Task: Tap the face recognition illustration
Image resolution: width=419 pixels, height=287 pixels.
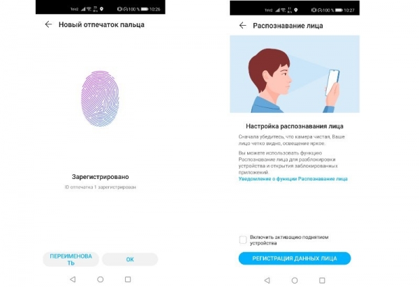Action: click(x=295, y=74)
